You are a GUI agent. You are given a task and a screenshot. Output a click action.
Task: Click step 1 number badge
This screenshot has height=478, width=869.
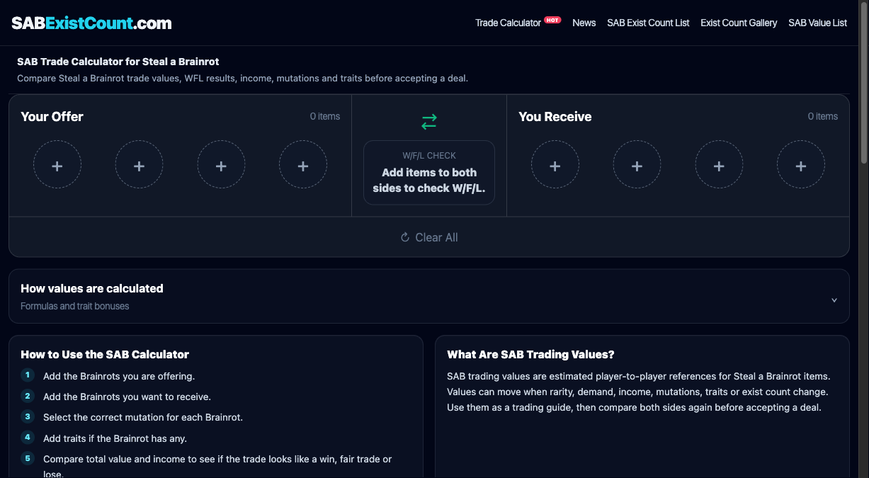pyautogui.click(x=28, y=375)
